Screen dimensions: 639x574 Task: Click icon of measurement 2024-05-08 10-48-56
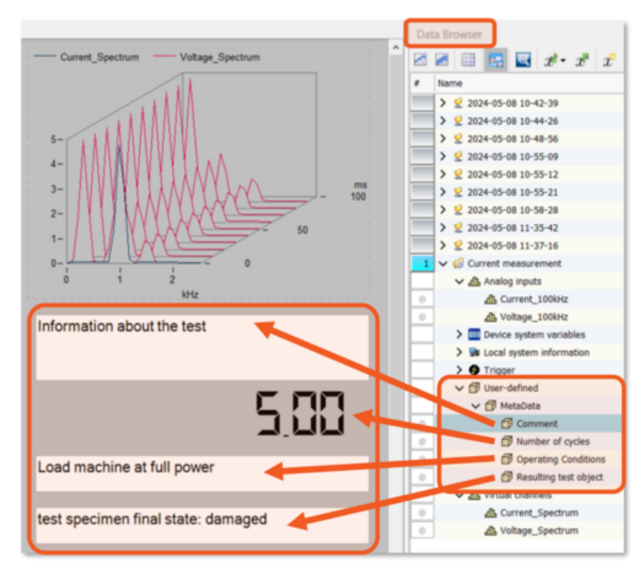(458, 138)
